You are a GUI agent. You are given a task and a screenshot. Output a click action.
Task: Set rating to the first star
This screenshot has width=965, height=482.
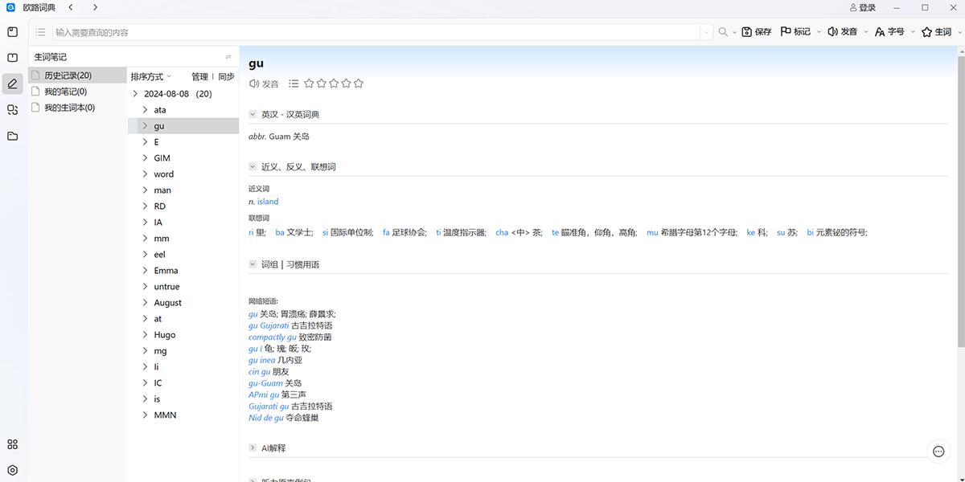click(x=309, y=84)
